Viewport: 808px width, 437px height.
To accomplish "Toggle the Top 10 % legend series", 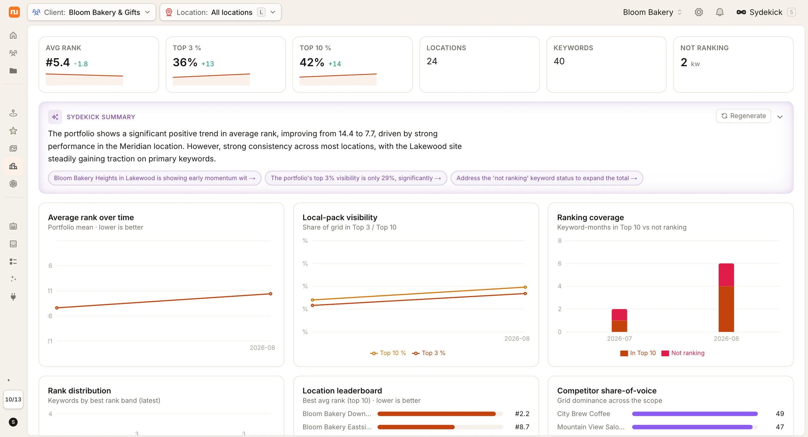I will coord(388,353).
